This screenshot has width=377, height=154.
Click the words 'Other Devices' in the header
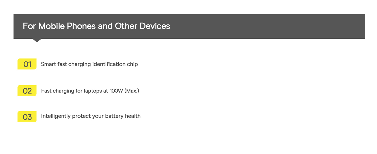142,26
